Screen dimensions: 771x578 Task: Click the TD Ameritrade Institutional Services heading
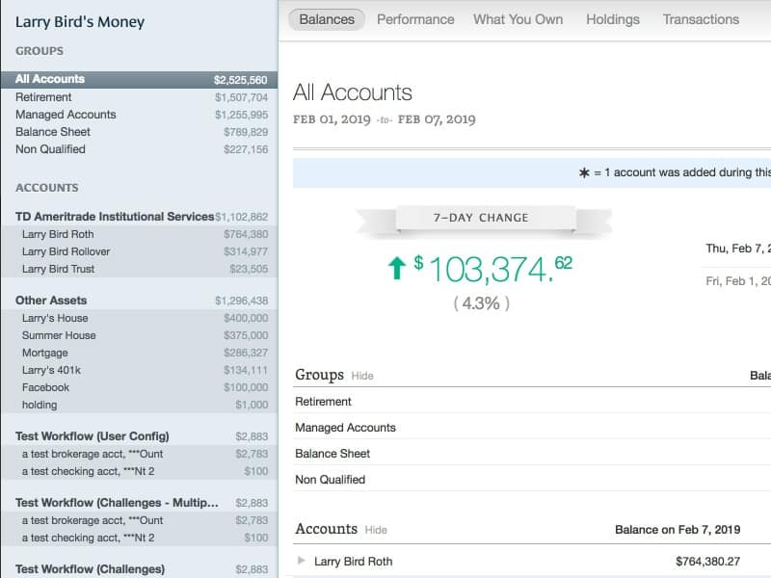[x=115, y=217]
